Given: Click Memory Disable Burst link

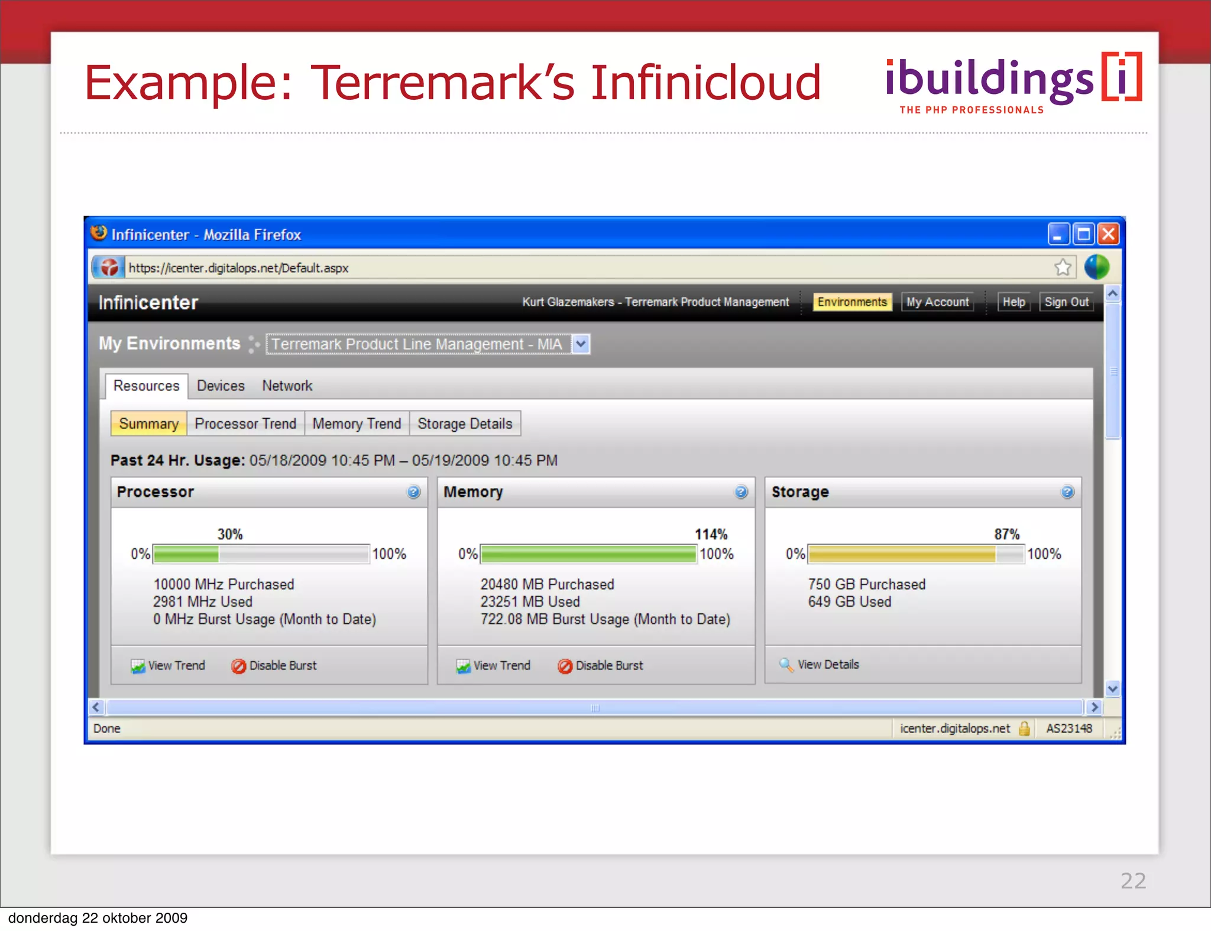Looking at the screenshot, I should [x=609, y=665].
